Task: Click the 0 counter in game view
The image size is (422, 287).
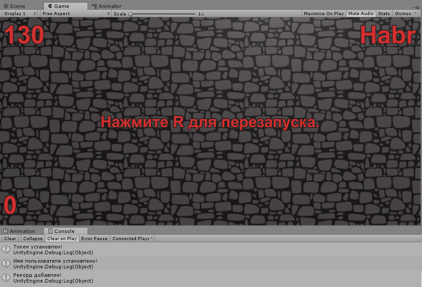Action: click(x=10, y=205)
